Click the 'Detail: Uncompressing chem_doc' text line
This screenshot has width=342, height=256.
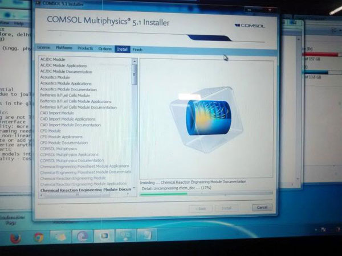click(x=177, y=188)
